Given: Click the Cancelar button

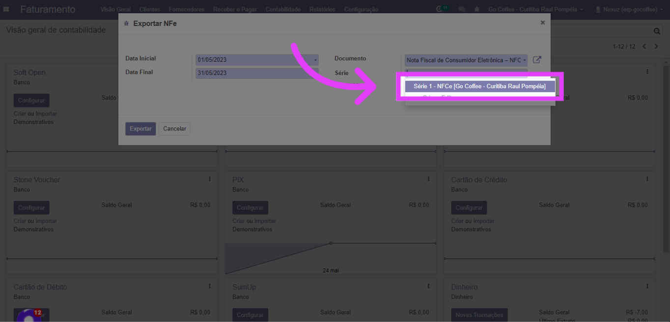Looking at the screenshot, I should (174, 129).
